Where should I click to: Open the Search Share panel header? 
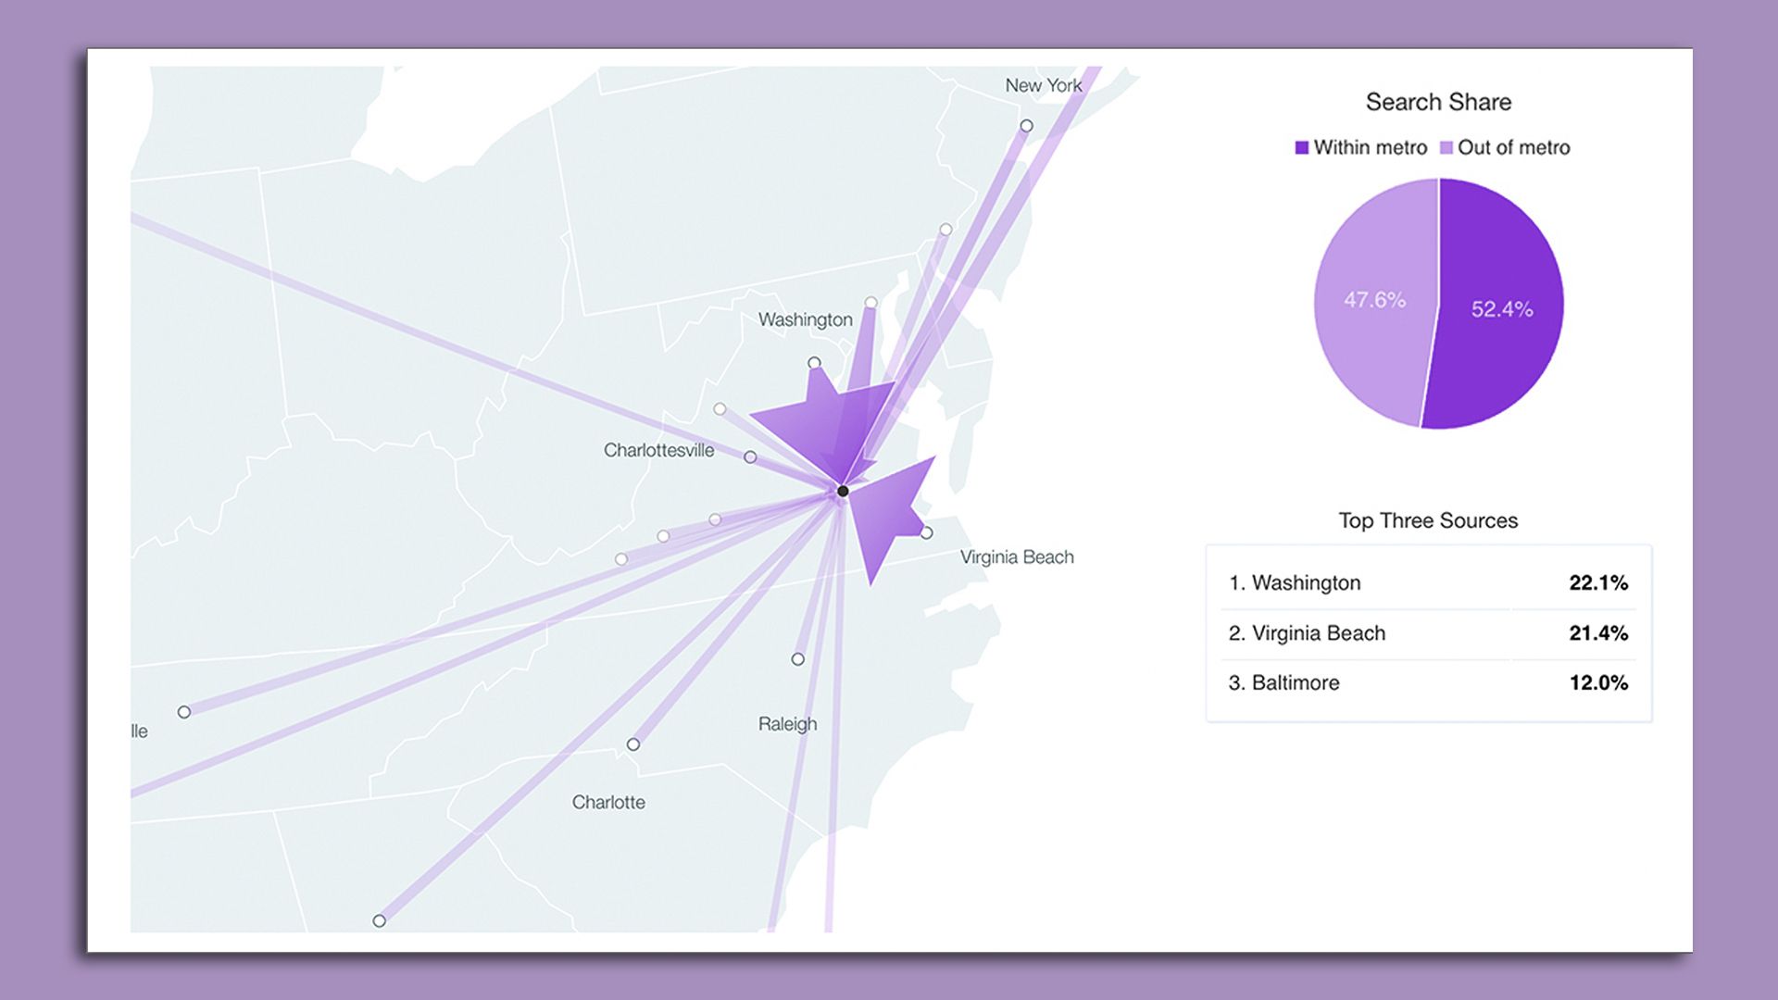(x=1438, y=102)
